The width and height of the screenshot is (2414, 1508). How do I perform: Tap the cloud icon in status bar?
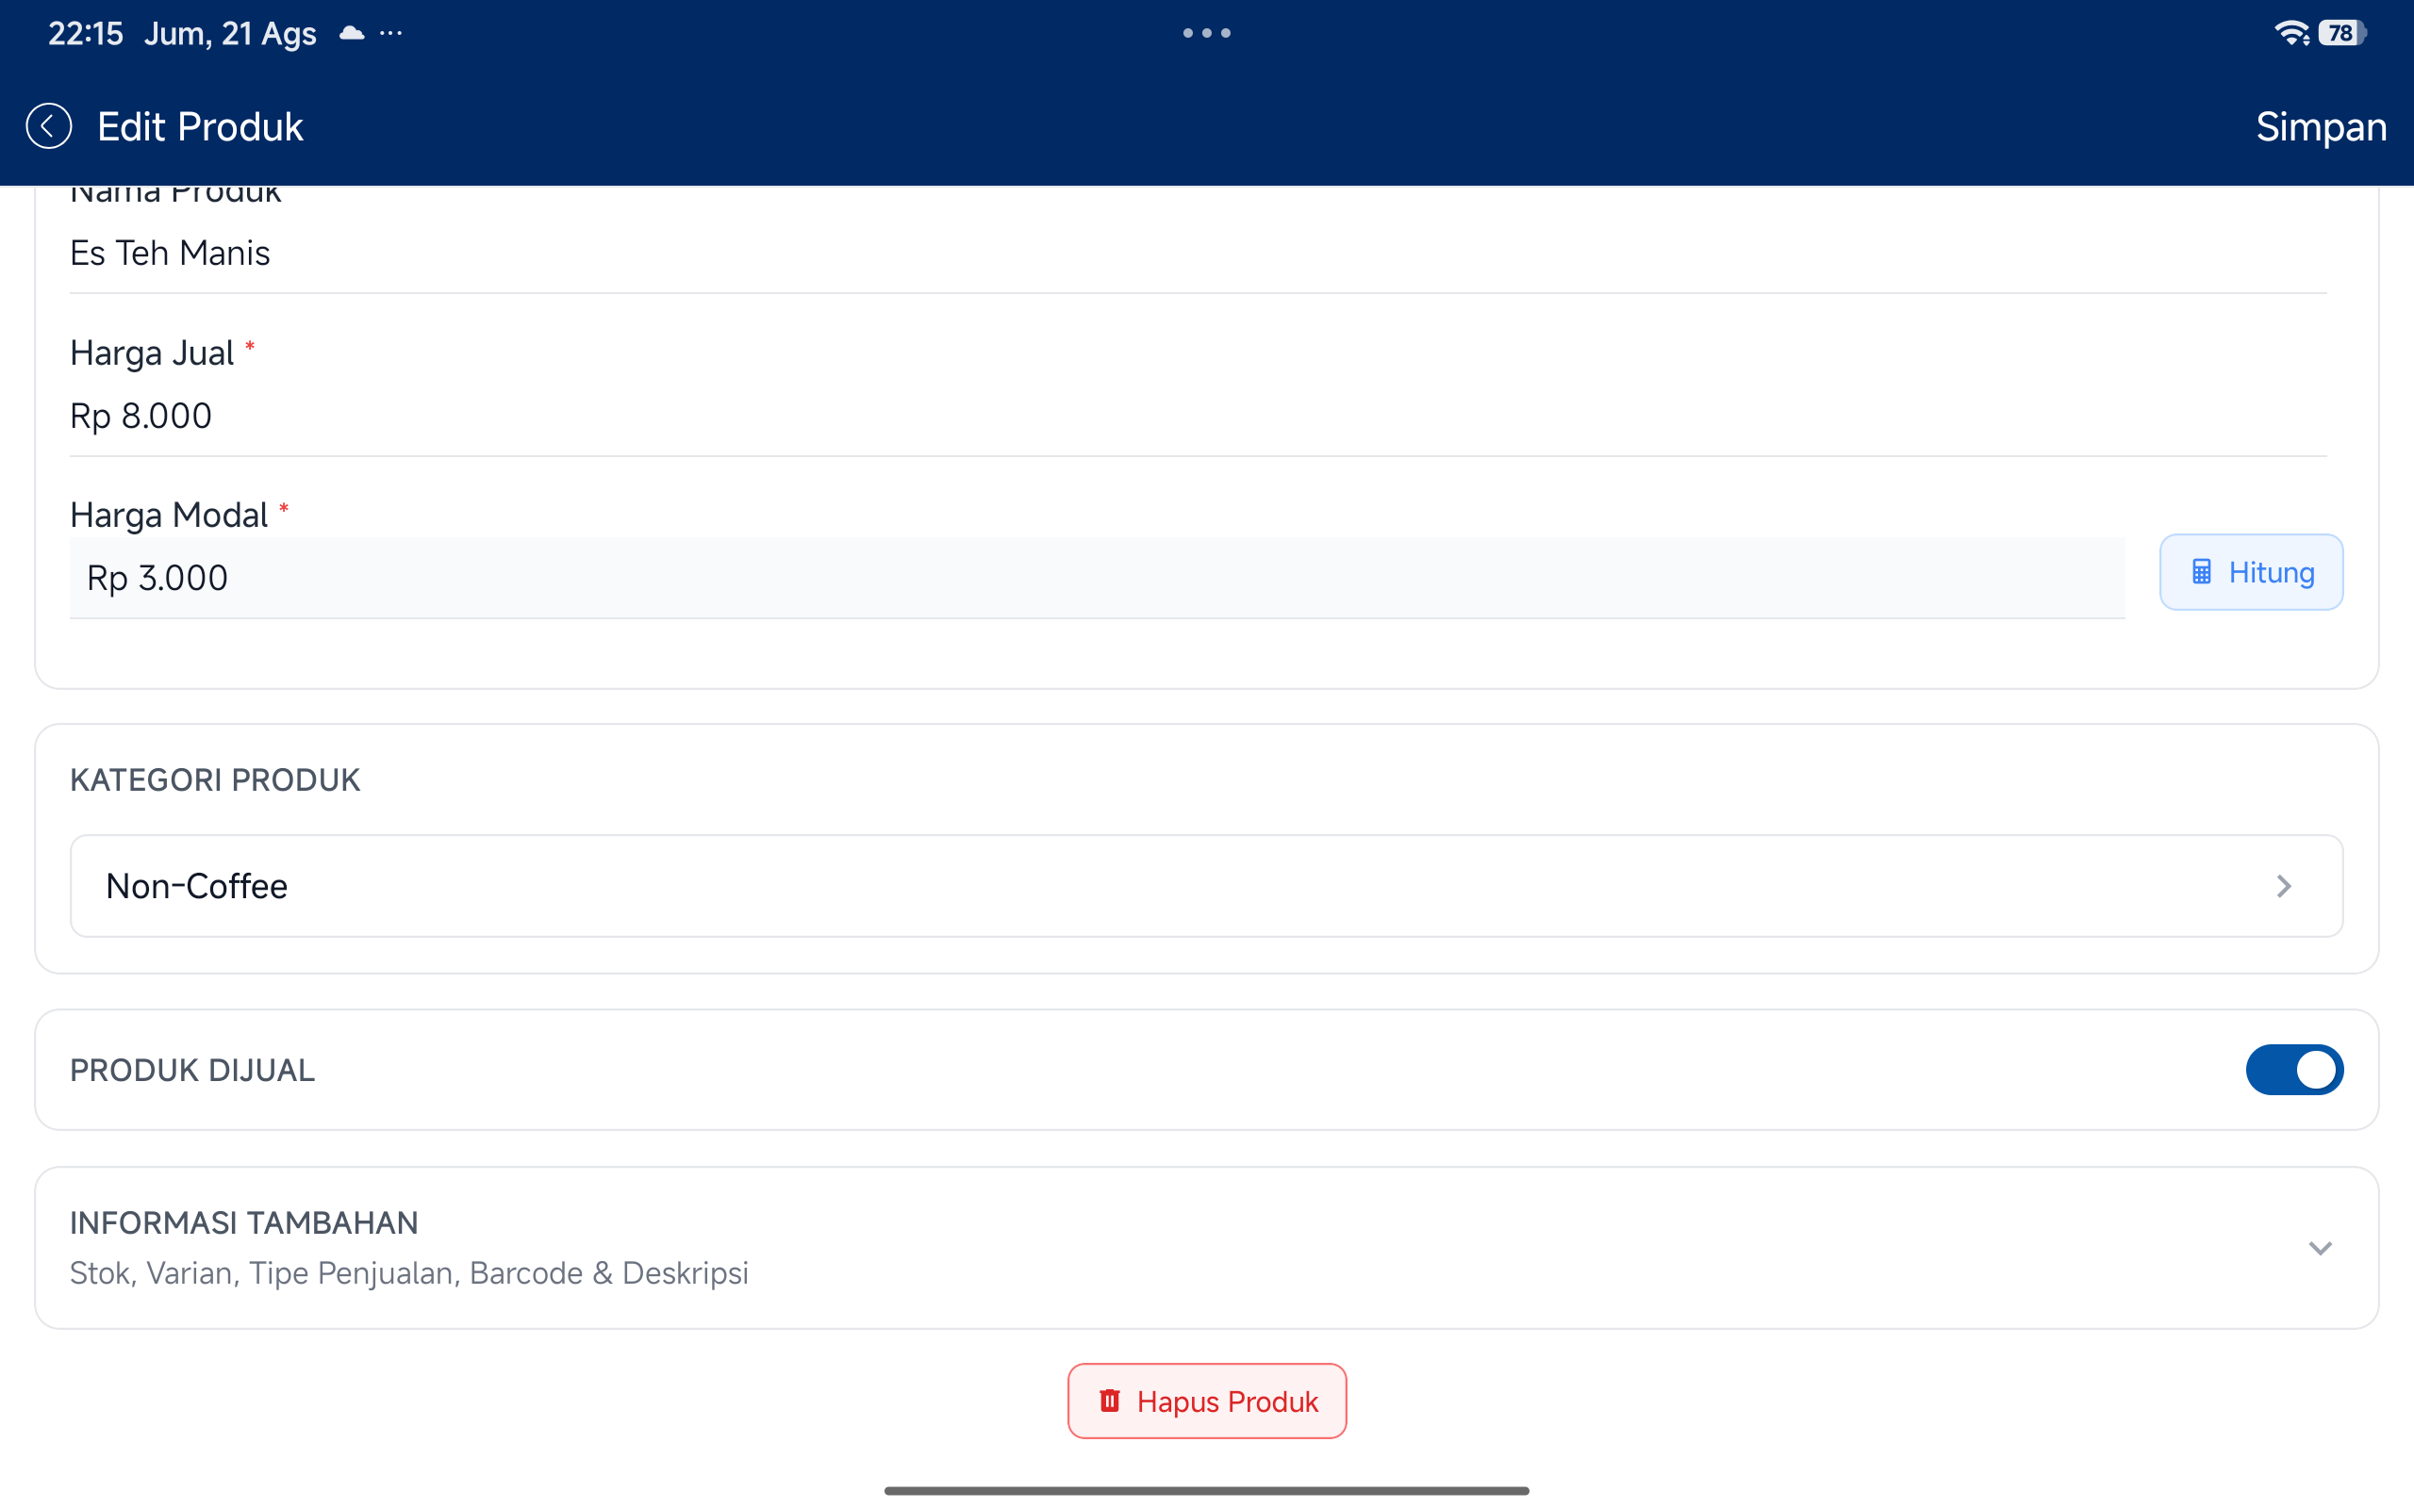pos(352,33)
